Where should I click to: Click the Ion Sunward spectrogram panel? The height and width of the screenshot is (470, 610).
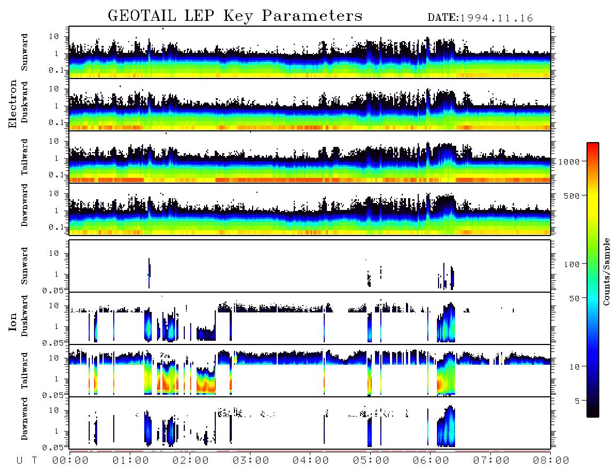[x=310, y=266]
